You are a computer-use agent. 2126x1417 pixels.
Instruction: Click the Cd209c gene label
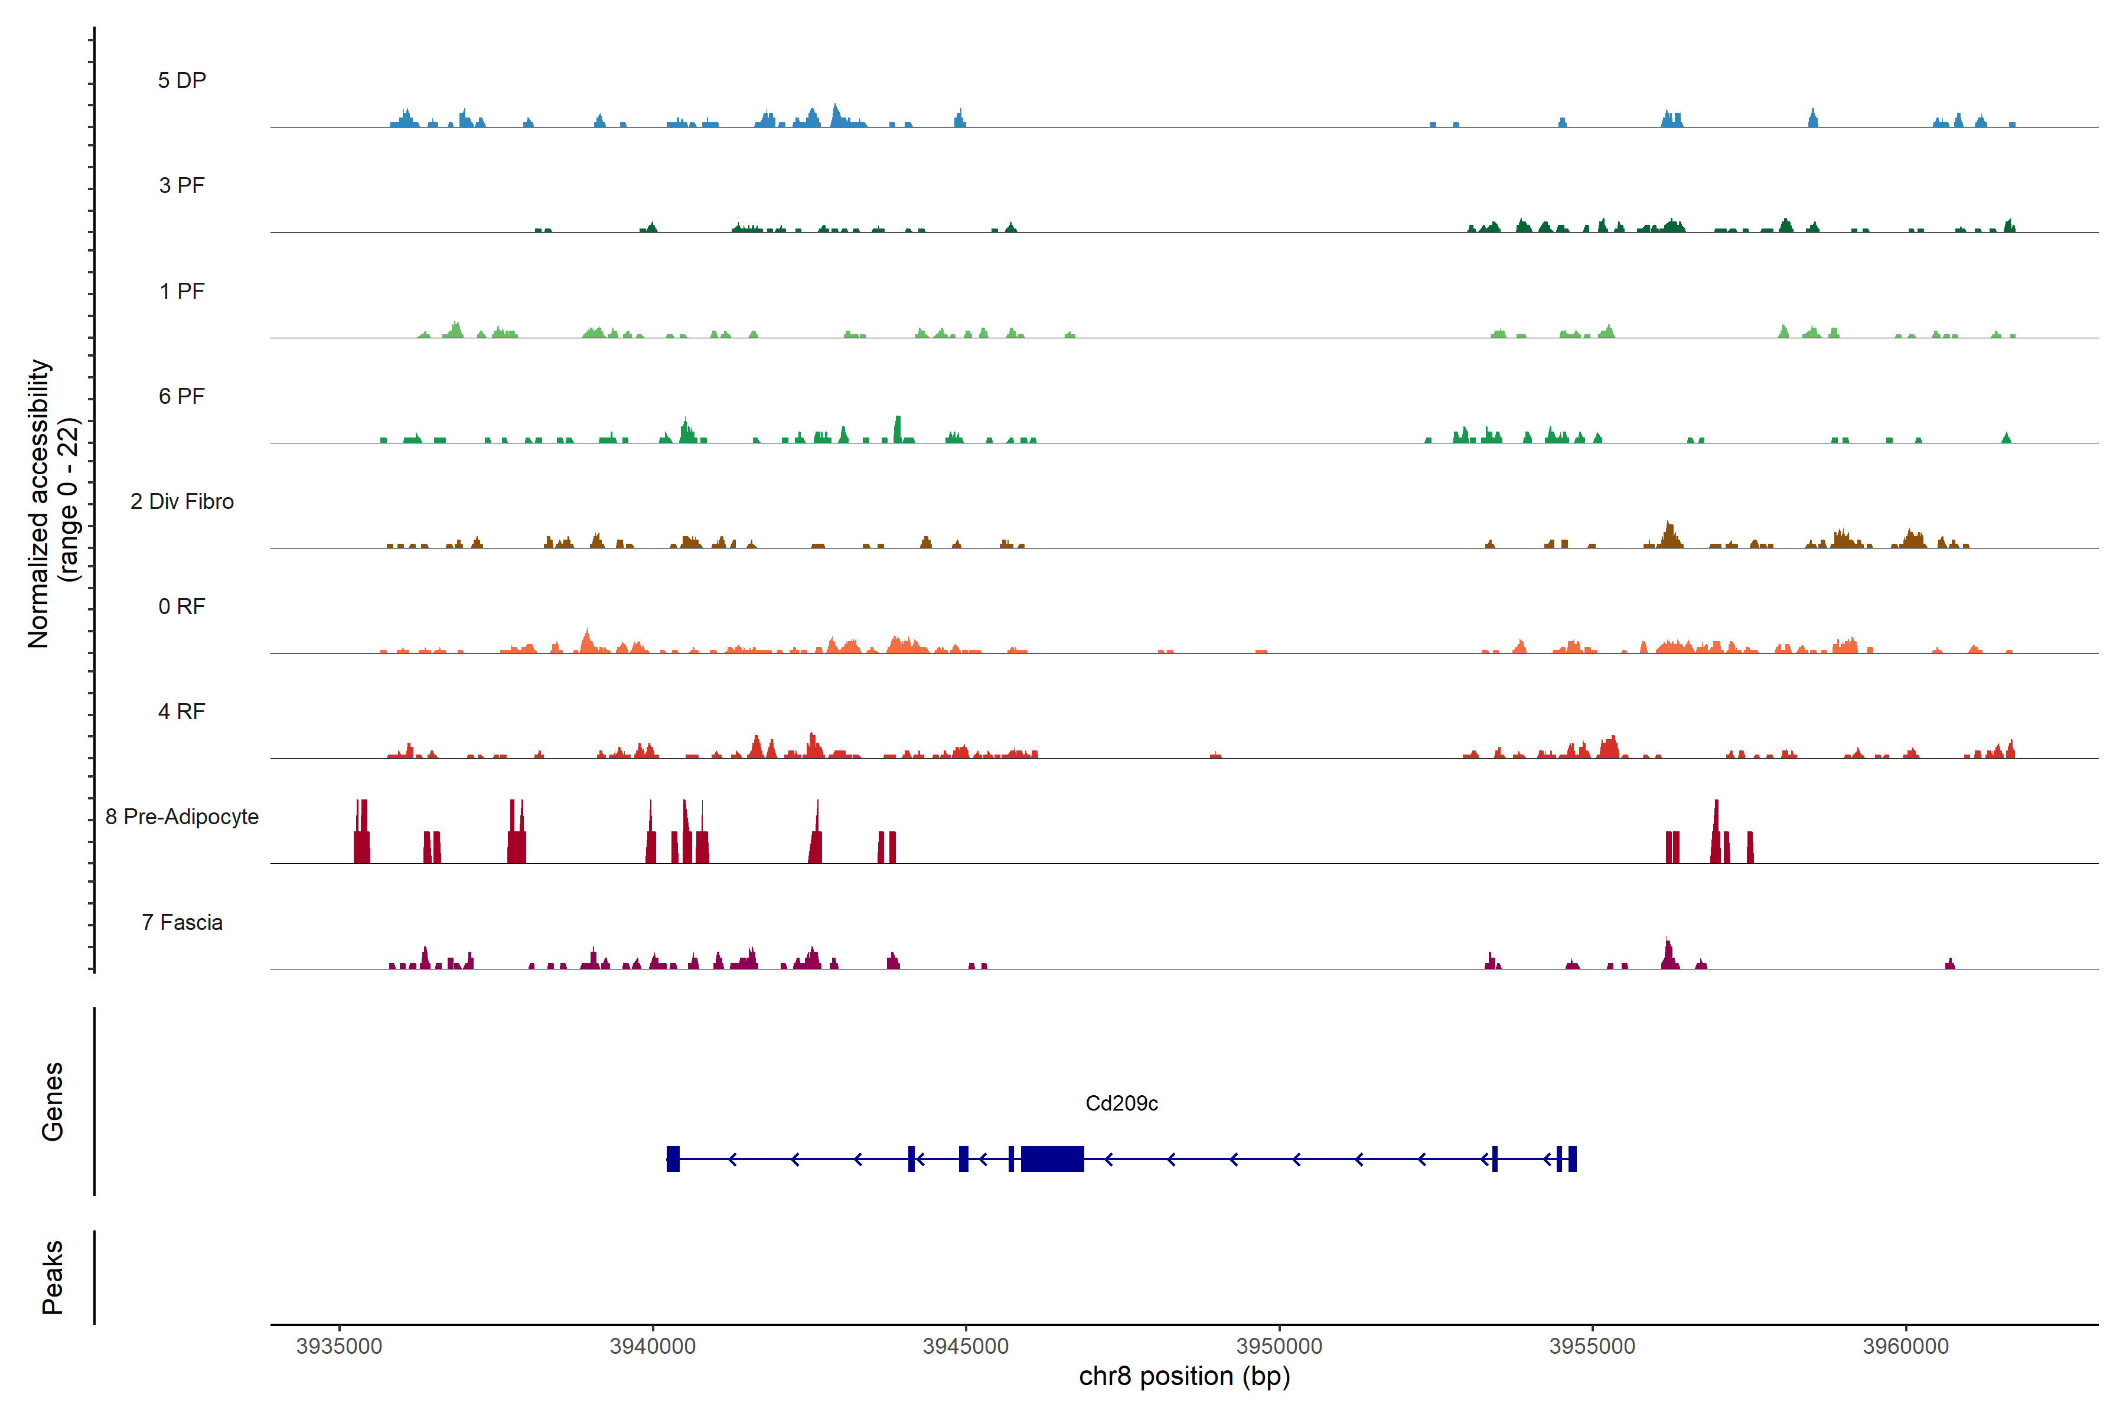click(x=1121, y=1102)
